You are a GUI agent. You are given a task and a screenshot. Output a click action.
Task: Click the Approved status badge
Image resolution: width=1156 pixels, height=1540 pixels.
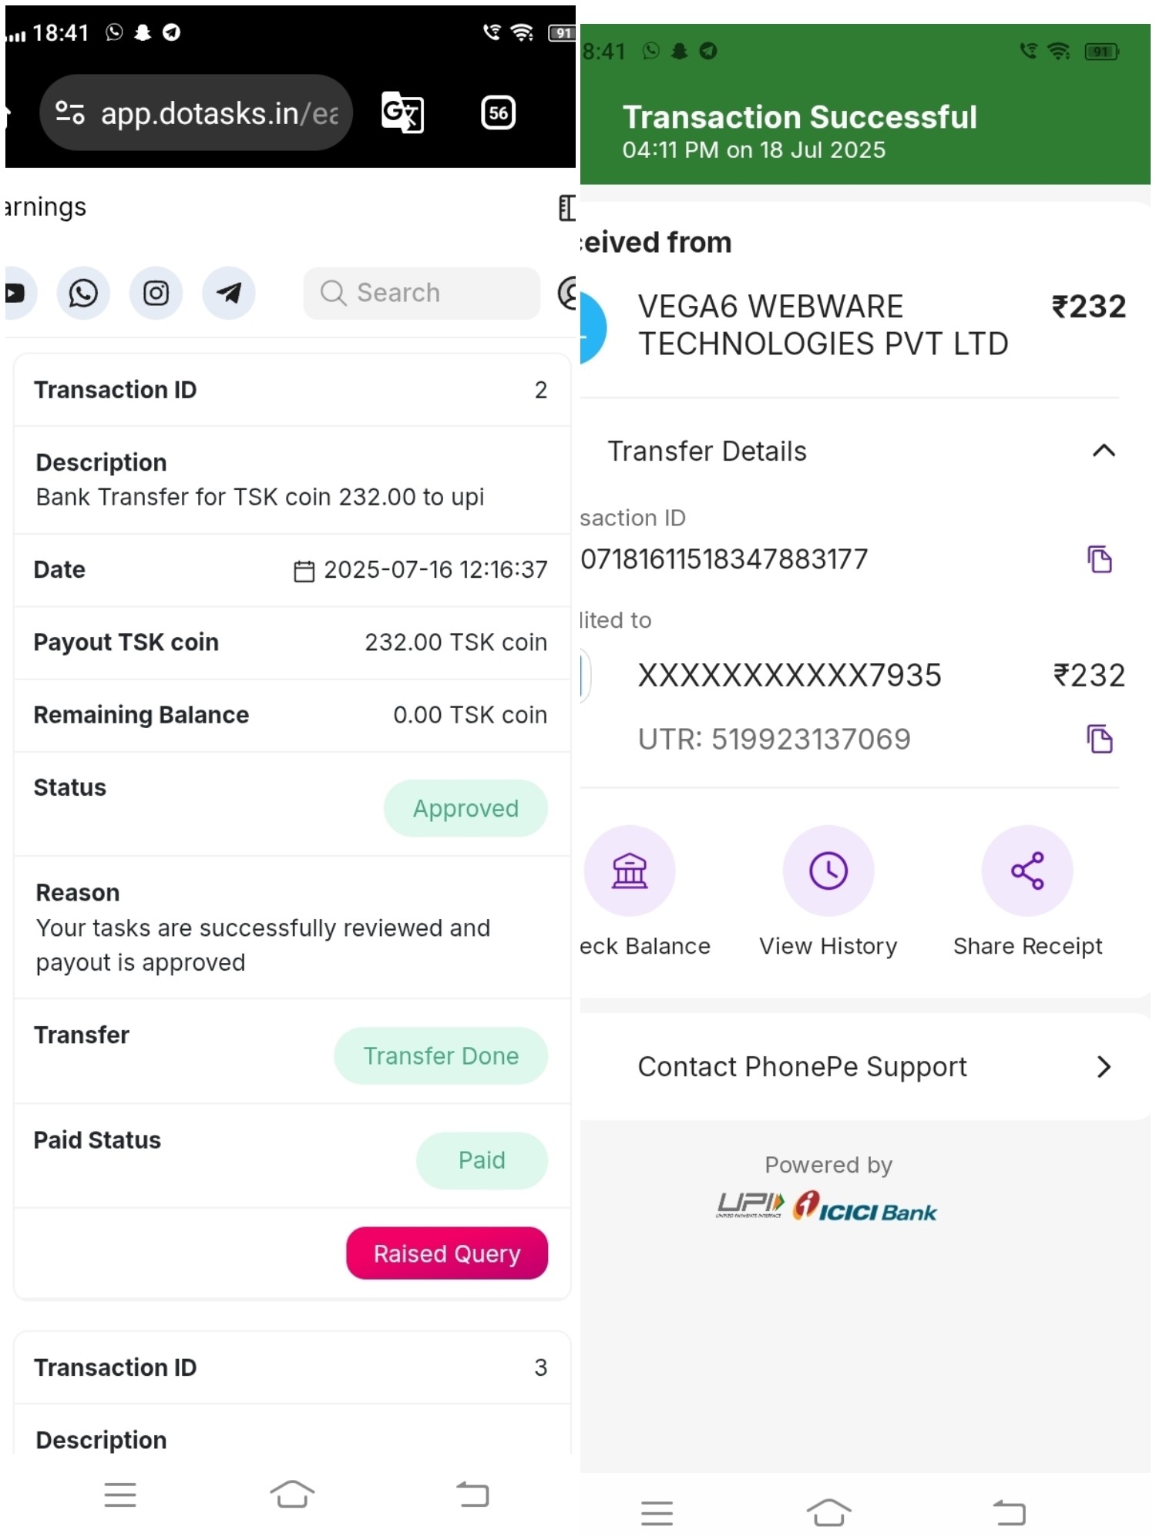[465, 808]
